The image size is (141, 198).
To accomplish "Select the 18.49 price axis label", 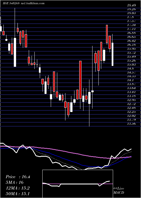I will pos(131,5).
